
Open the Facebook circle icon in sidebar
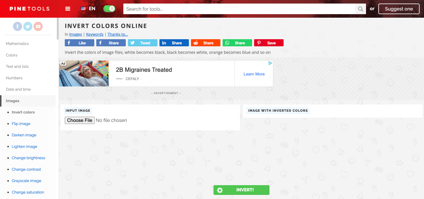(x=18, y=27)
